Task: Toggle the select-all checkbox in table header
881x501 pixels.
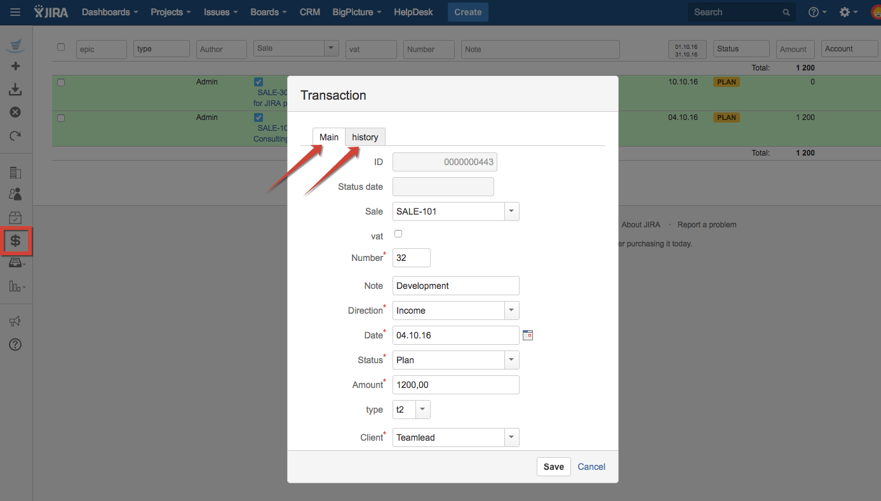Action: [x=61, y=47]
